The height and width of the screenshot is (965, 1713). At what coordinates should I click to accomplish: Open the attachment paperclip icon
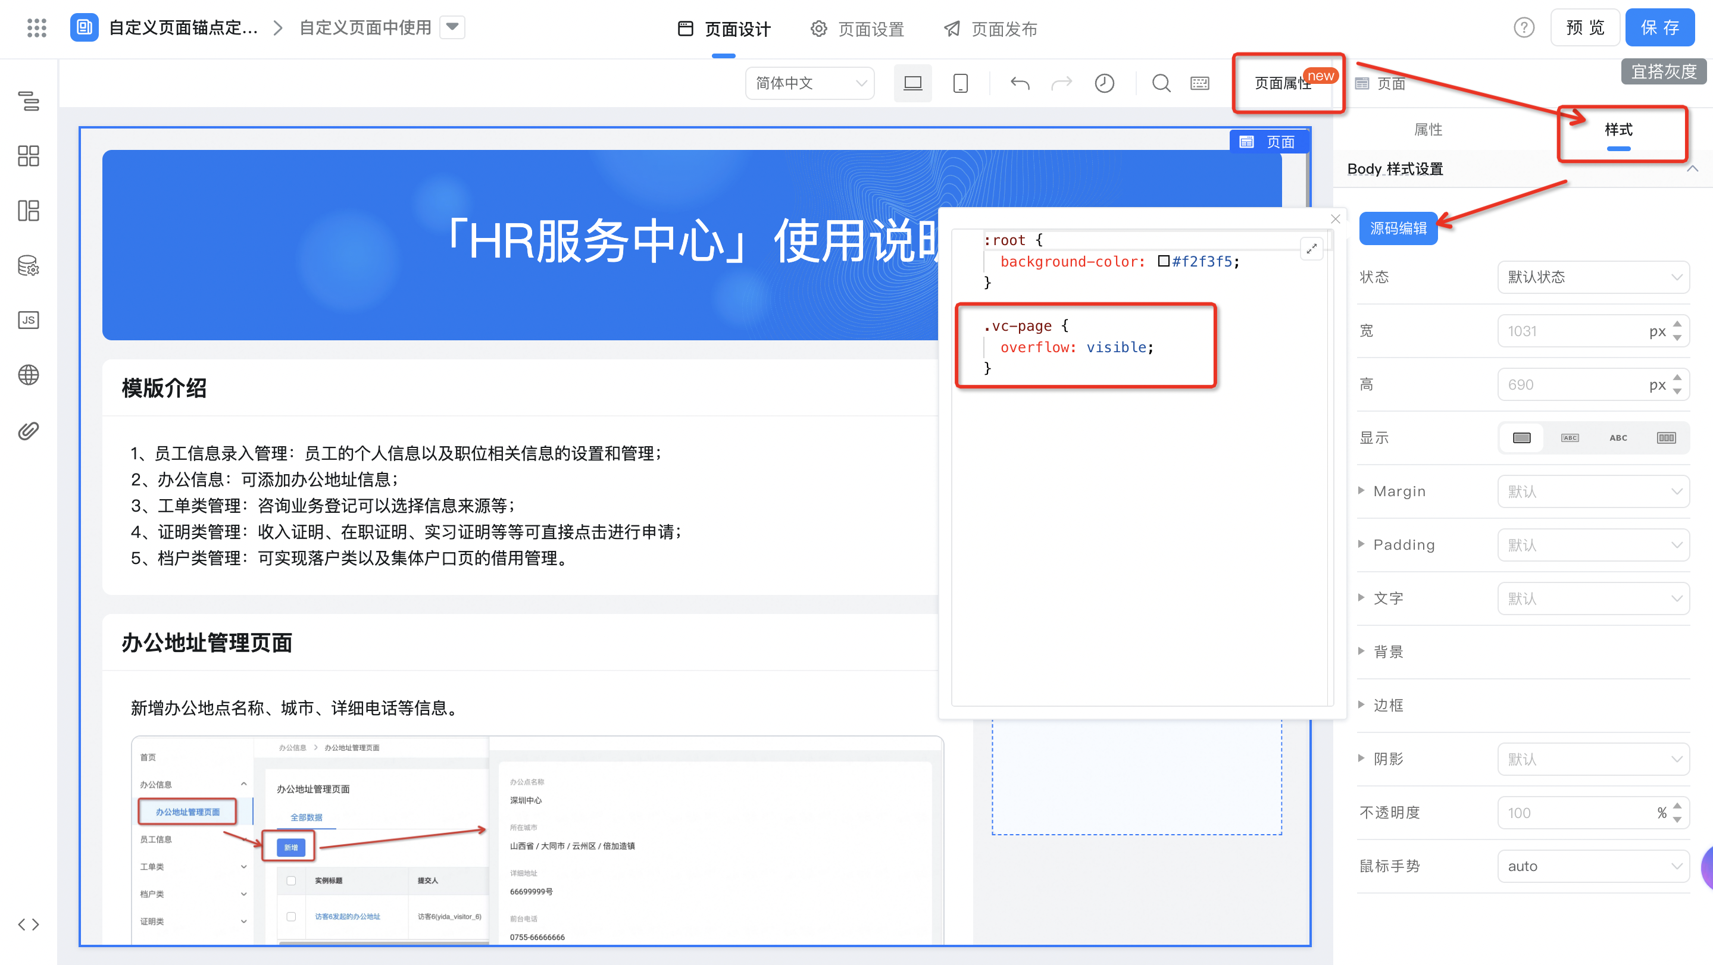coord(29,431)
